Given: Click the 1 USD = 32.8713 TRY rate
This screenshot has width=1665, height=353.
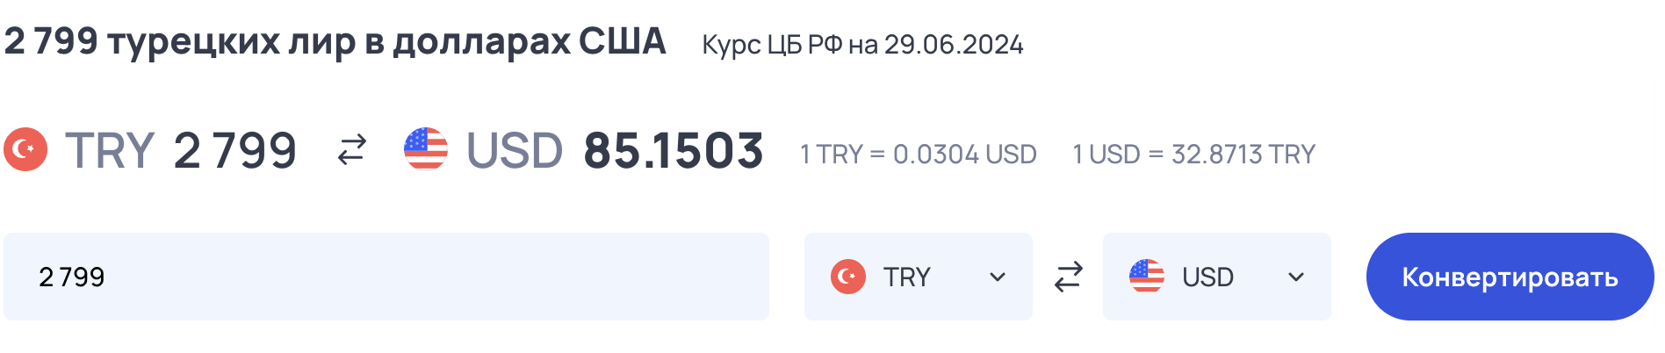Looking at the screenshot, I should [x=1194, y=155].
